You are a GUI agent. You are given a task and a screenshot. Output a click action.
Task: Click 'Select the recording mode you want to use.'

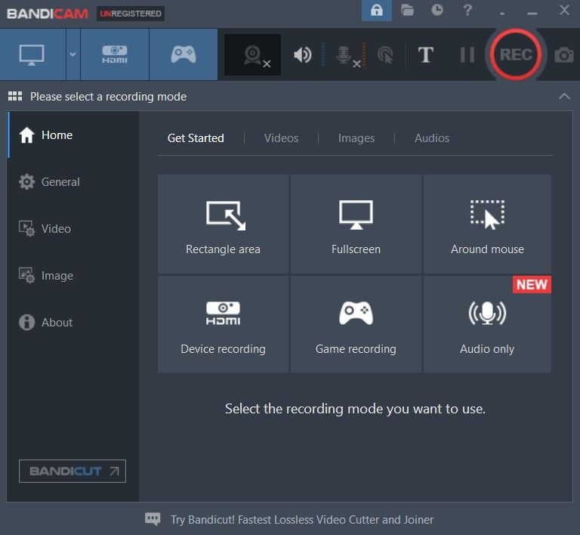[355, 409]
